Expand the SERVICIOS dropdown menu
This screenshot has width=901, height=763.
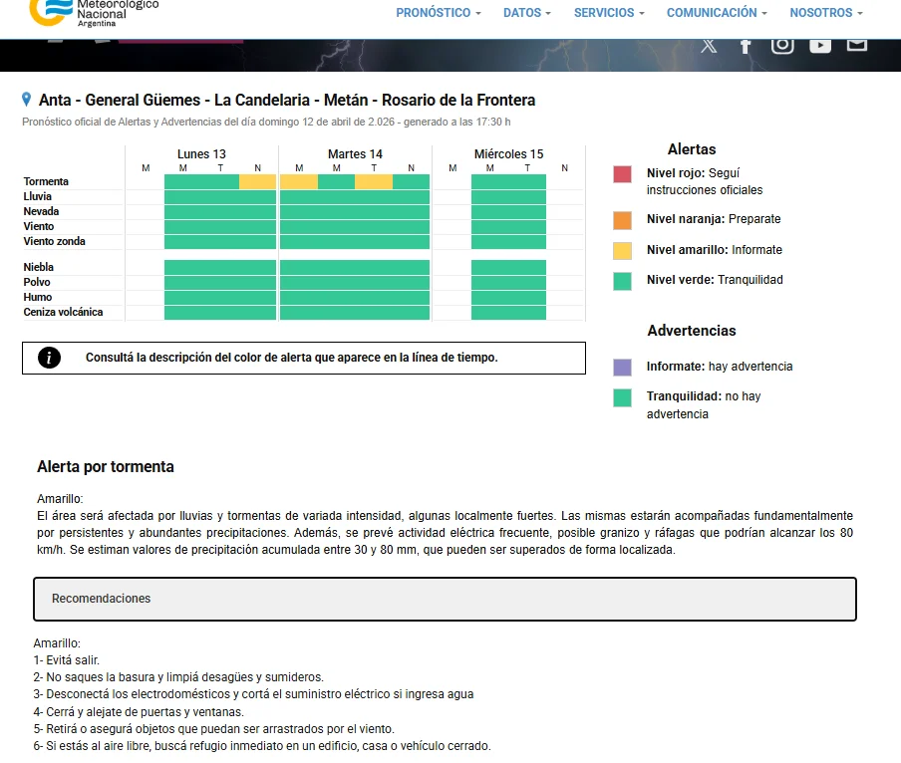pyautogui.click(x=609, y=13)
